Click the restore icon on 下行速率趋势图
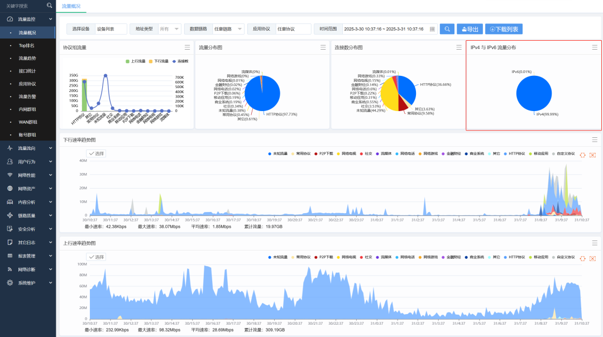 (582, 155)
